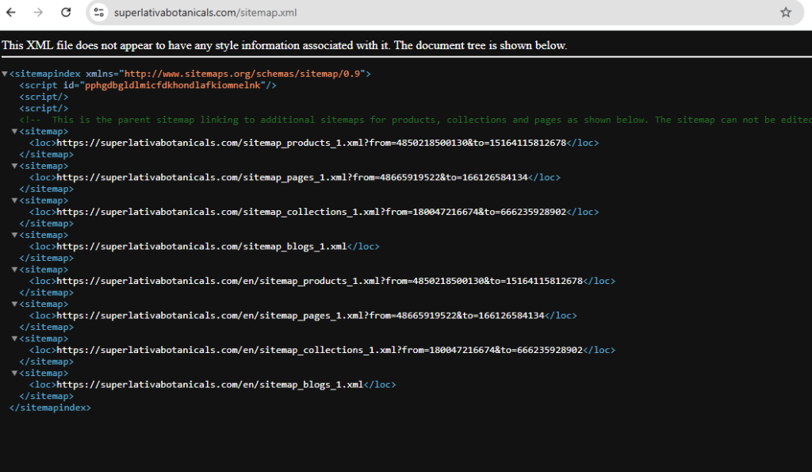812x472 pixels.
Task: Collapse the sitemap node above the /en/sitemap_collections_1.xml URL
Action: coord(15,339)
